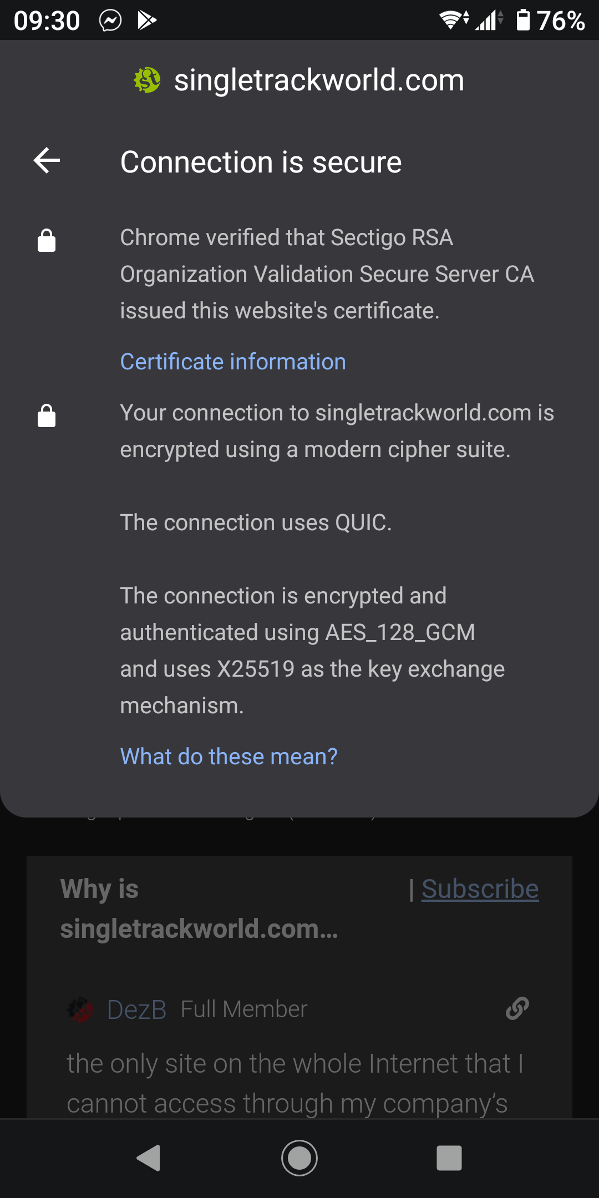Tap the Connection is secure heading

[261, 162]
